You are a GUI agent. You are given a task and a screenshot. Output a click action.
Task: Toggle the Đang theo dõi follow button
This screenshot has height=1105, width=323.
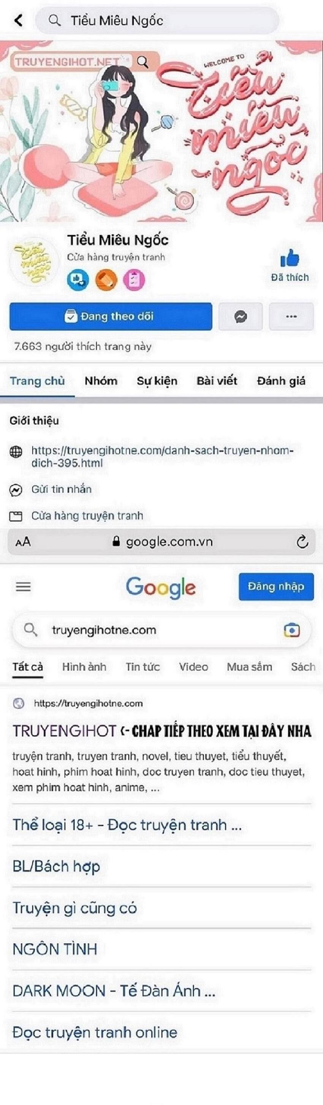tap(111, 317)
